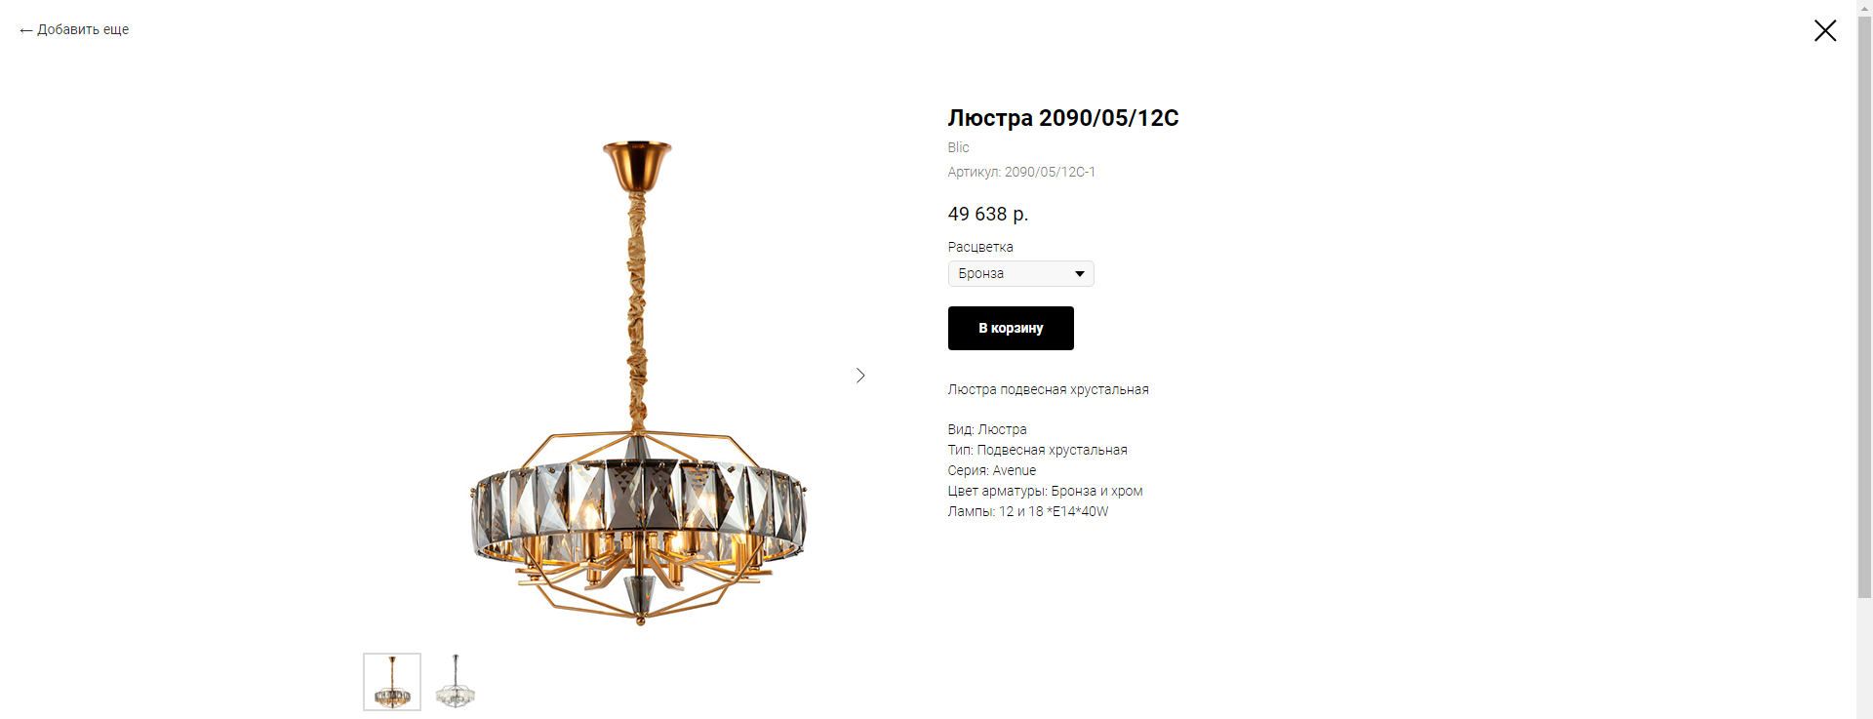Screen dimensions: 1873x719
Task: Click the Расцветка label
Action: [980, 247]
